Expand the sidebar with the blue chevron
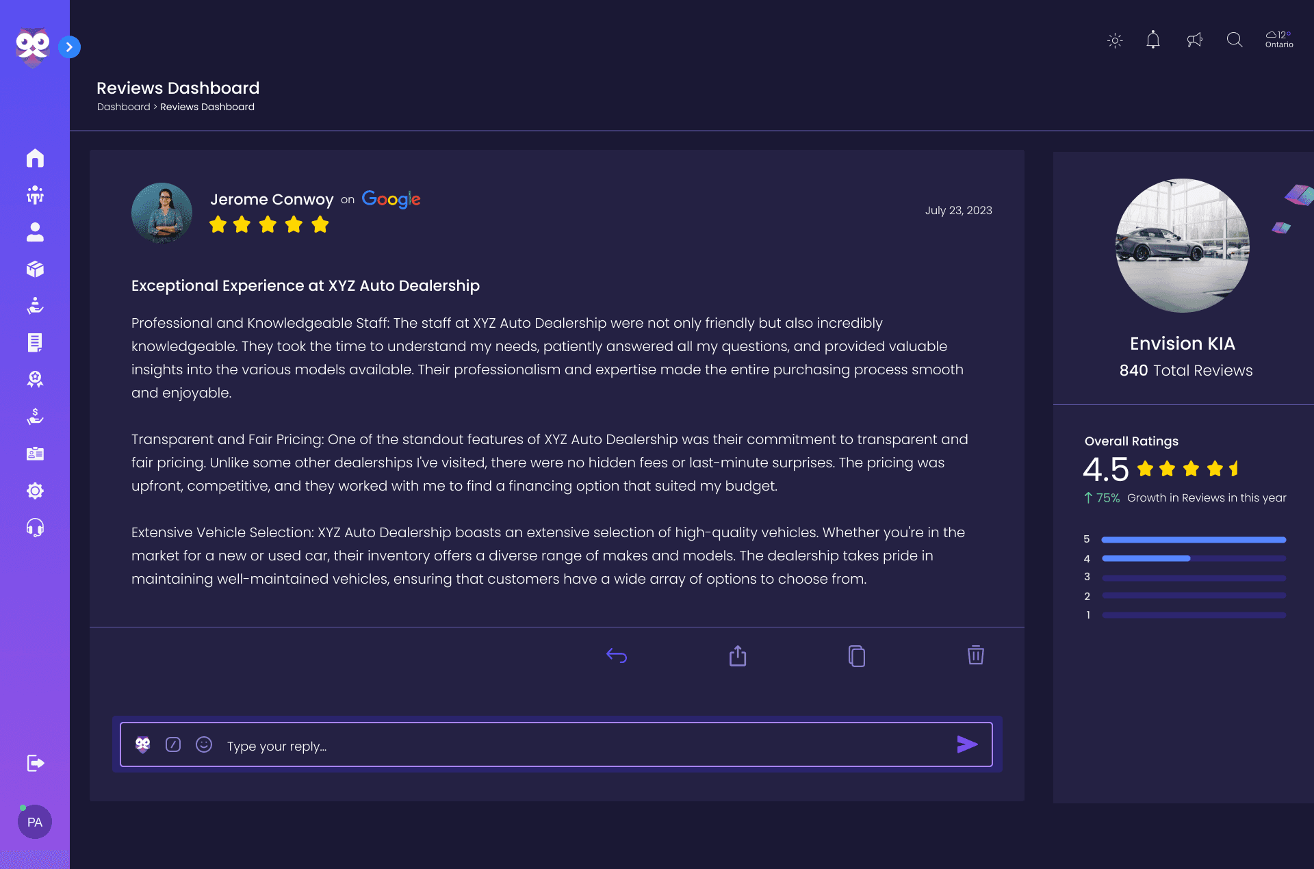Image resolution: width=1314 pixels, height=869 pixels. [69, 47]
